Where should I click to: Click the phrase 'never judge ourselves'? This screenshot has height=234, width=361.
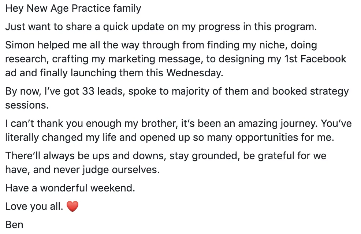[x=106, y=170]
